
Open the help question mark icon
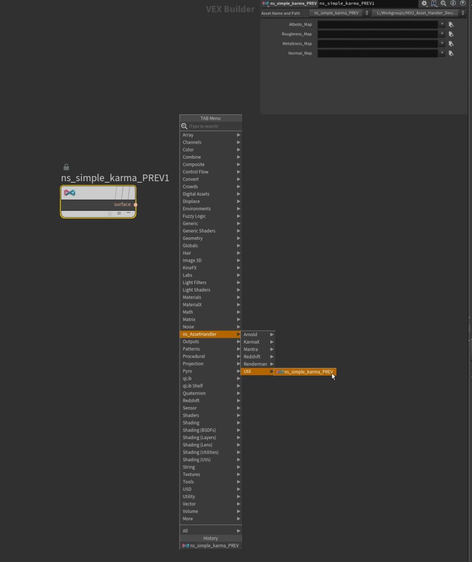point(462,3)
